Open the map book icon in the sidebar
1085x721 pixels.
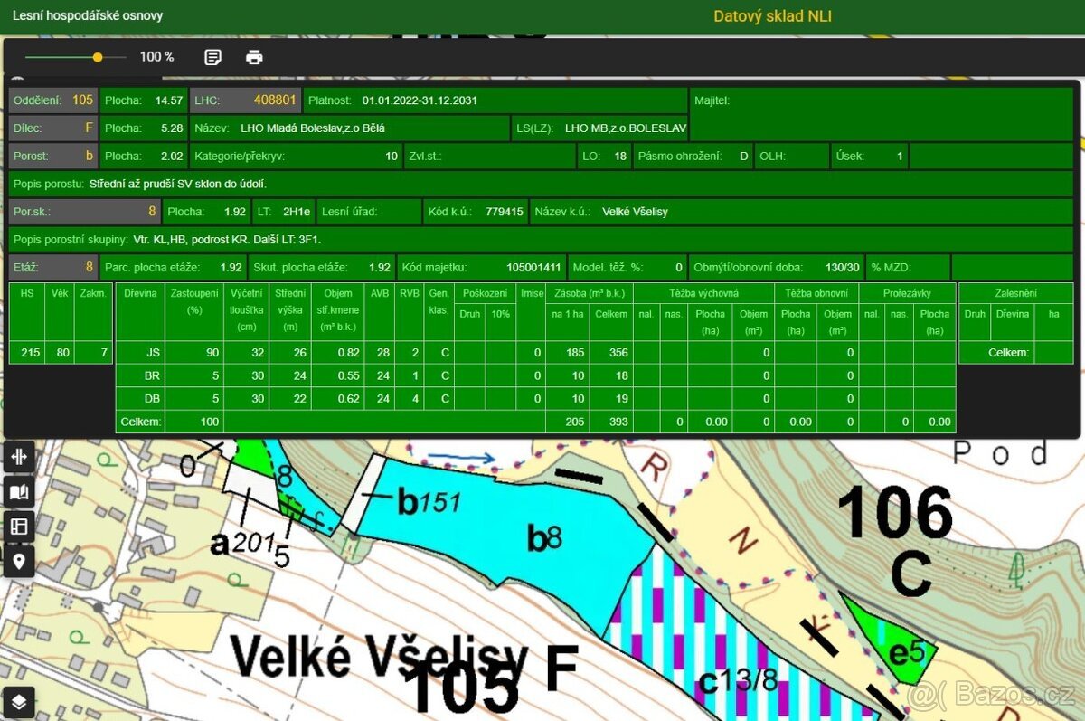coord(20,492)
